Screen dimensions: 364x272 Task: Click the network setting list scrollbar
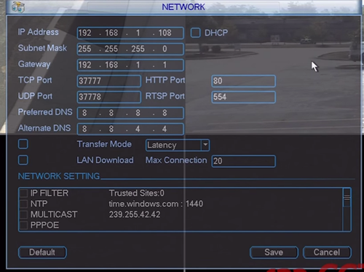(x=347, y=209)
